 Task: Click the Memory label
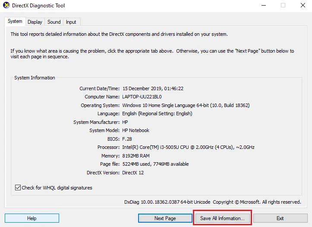tap(110, 156)
